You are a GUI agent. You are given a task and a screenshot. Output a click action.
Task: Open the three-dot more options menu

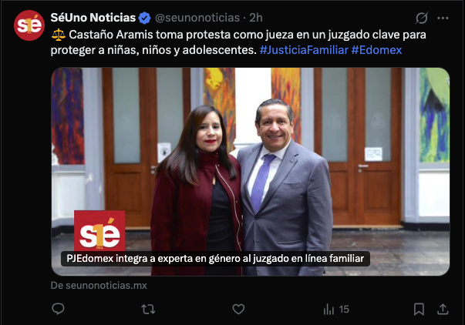point(443,18)
